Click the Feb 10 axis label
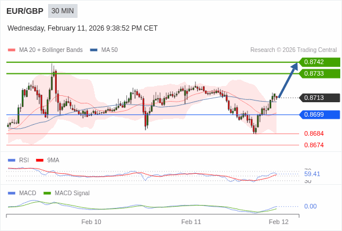The width and height of the screenshot is (342, 231). tap(91, 222)
